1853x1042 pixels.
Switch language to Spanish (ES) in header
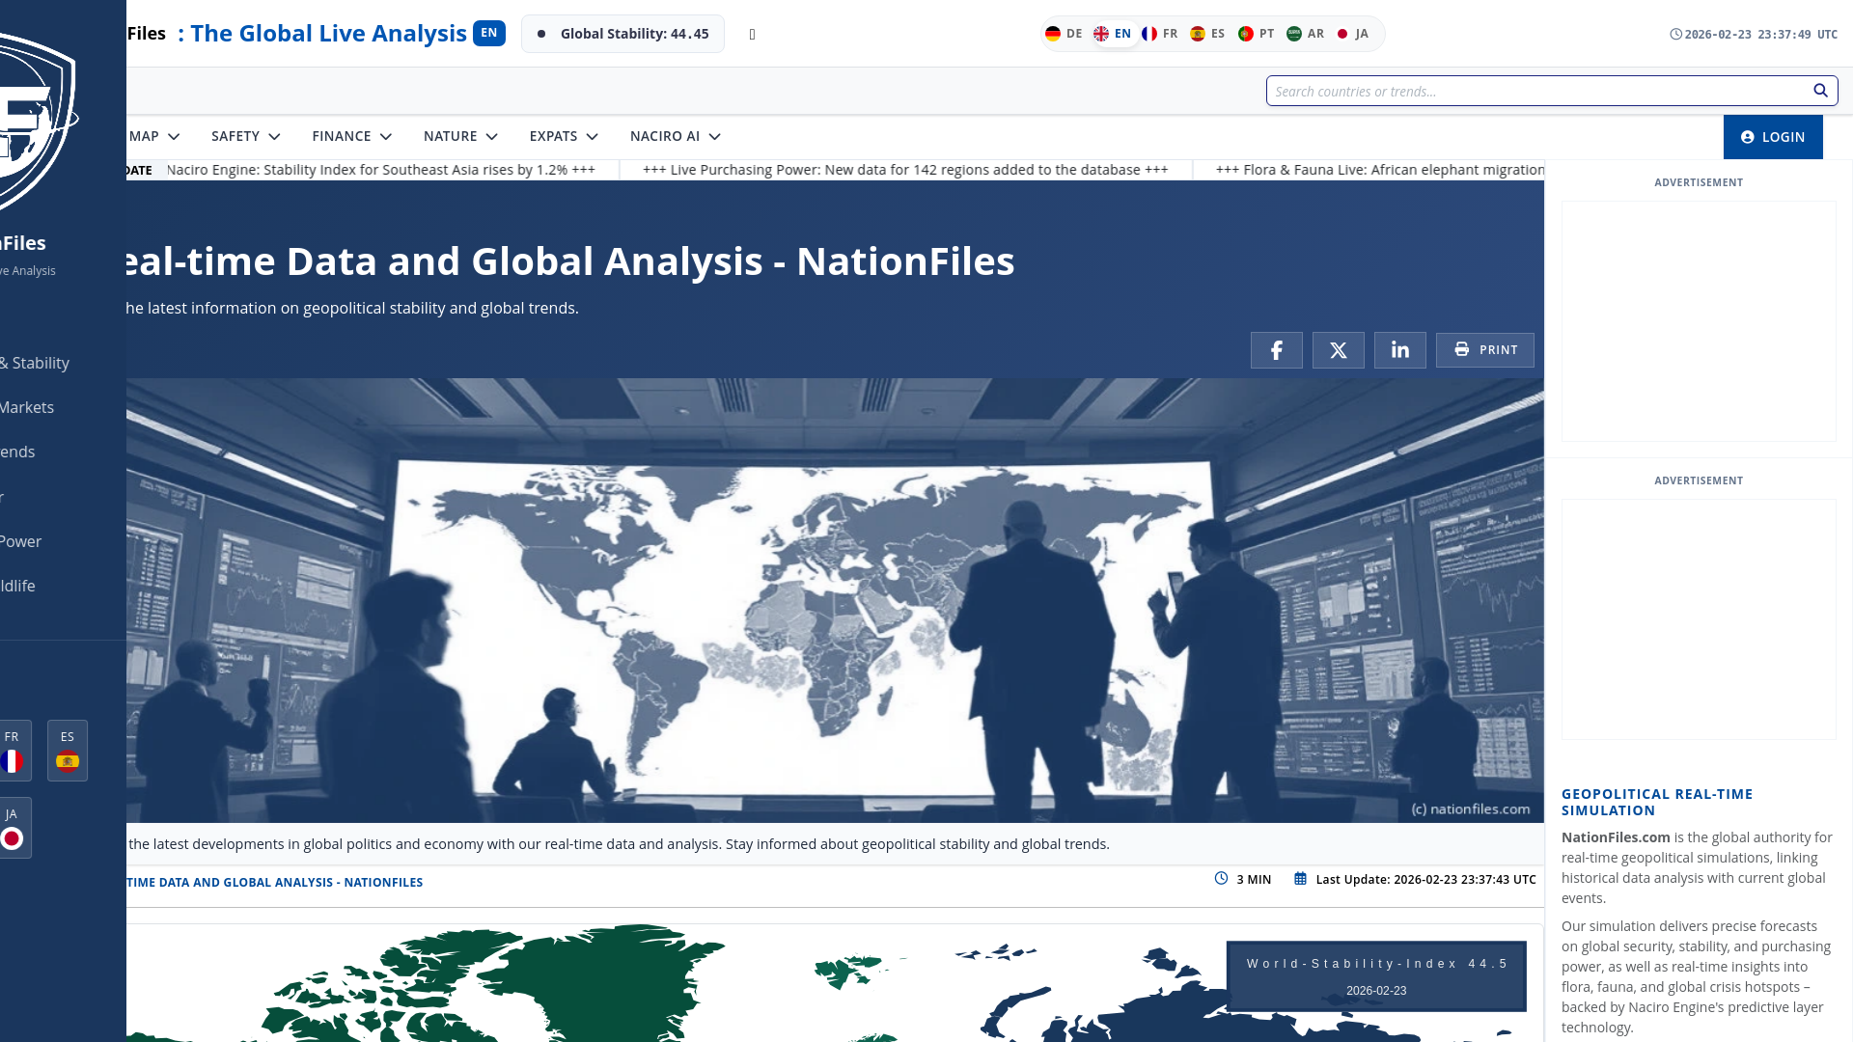pyautogui.click(x=1207, y=34)
